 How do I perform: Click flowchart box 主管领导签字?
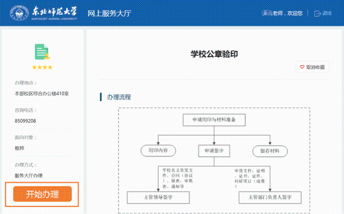158,197
